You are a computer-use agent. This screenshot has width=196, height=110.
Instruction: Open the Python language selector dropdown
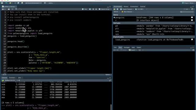(116, 12)
